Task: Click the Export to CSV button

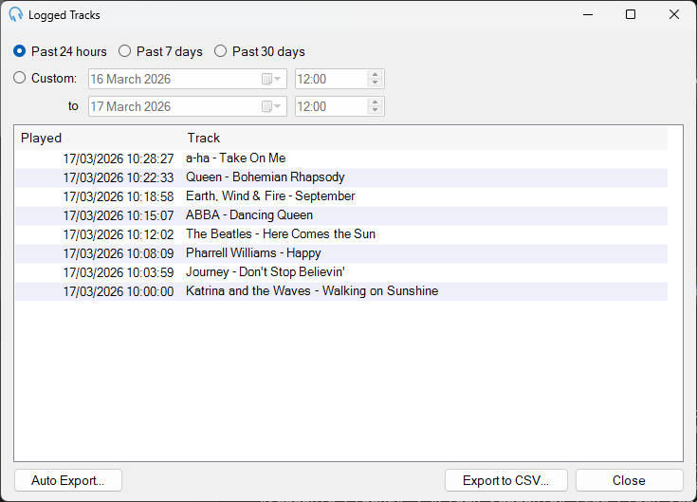Action: point(505,480)
